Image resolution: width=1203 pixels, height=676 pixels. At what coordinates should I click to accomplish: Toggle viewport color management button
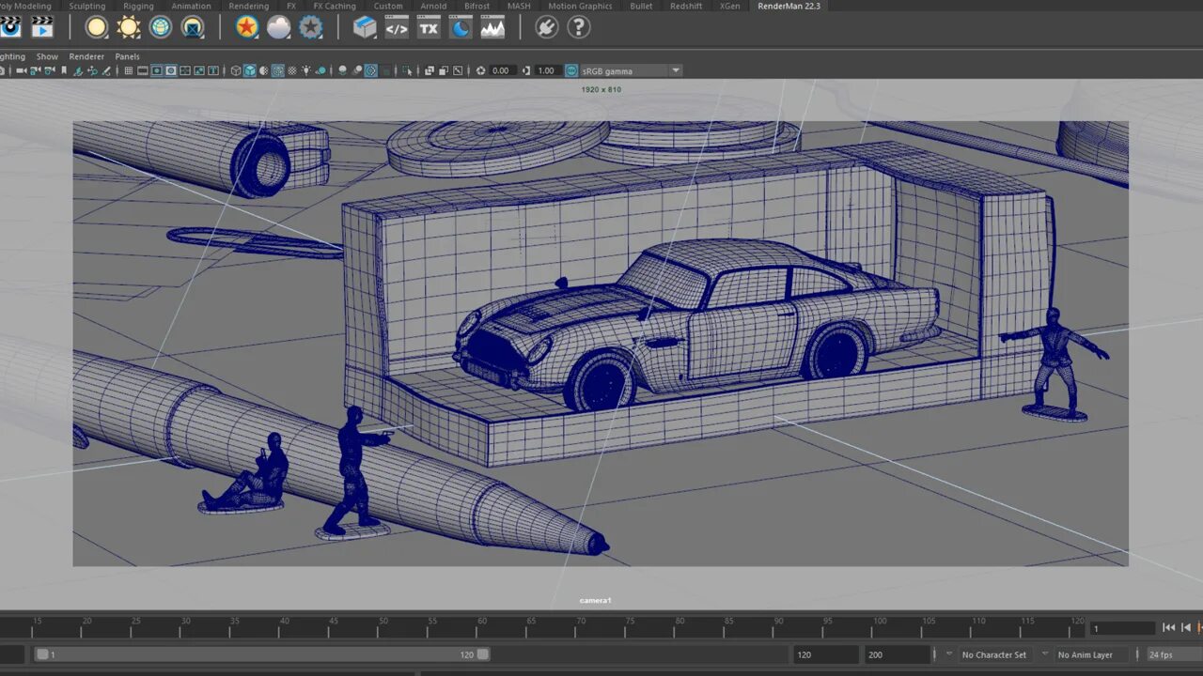click(x=571, y=70)
